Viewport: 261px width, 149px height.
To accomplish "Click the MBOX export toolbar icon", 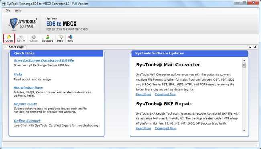I will tap(21, 38).
